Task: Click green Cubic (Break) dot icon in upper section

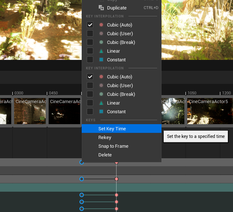Action: pyautogui.click(x=101, y=42)
